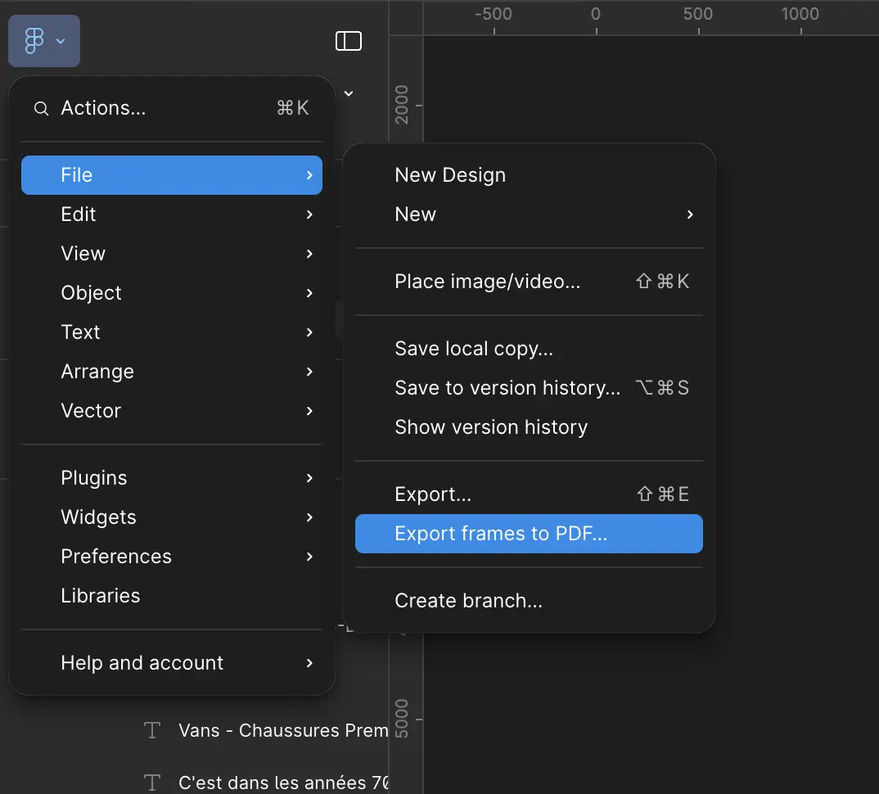Viewport: 879px width, 794px height.
Task: Choose Save local copy
Action: (474, 349)
